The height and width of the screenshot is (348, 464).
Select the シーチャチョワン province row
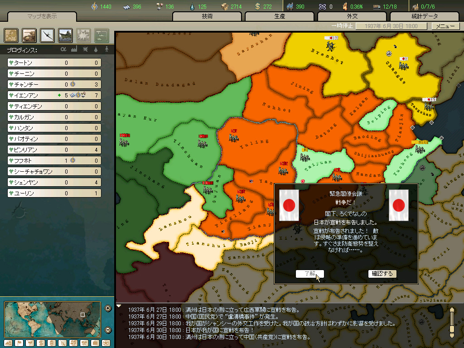point(54,171)
